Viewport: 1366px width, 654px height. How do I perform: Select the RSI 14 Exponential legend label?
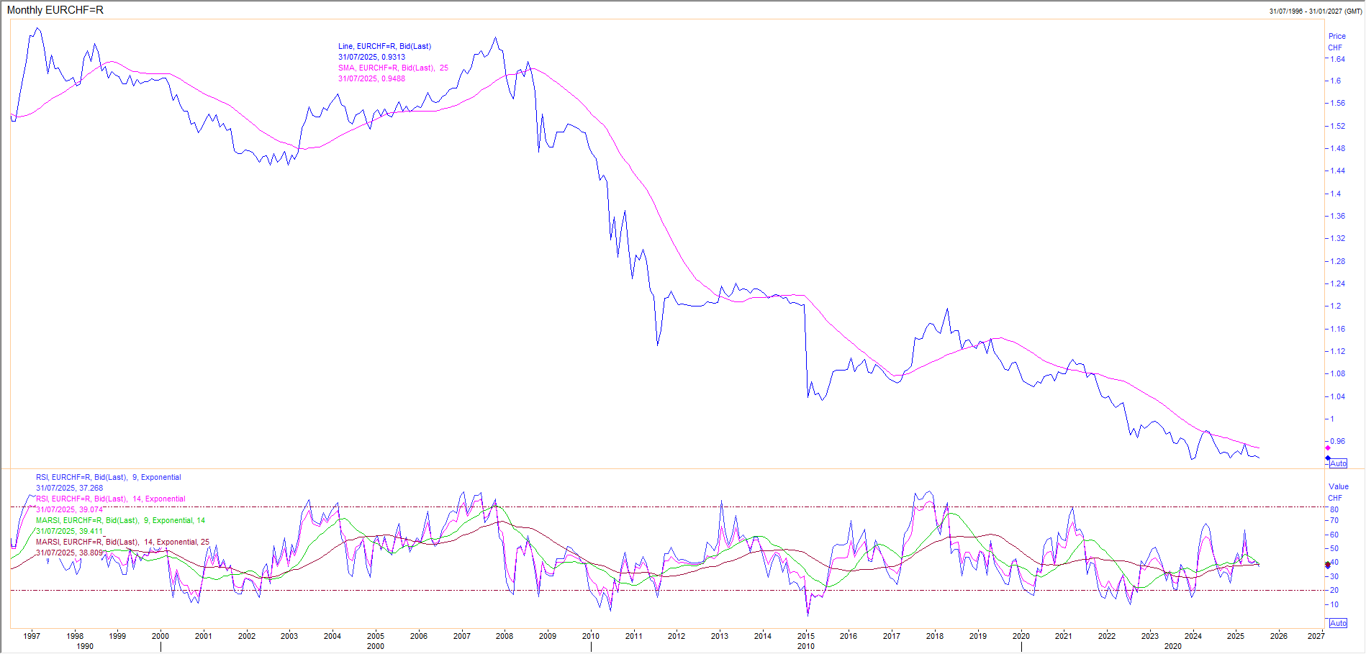tap(110, 499)
